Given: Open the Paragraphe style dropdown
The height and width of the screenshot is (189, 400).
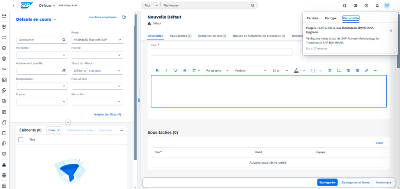Looking at the screenshot, I should click(218, 71).
